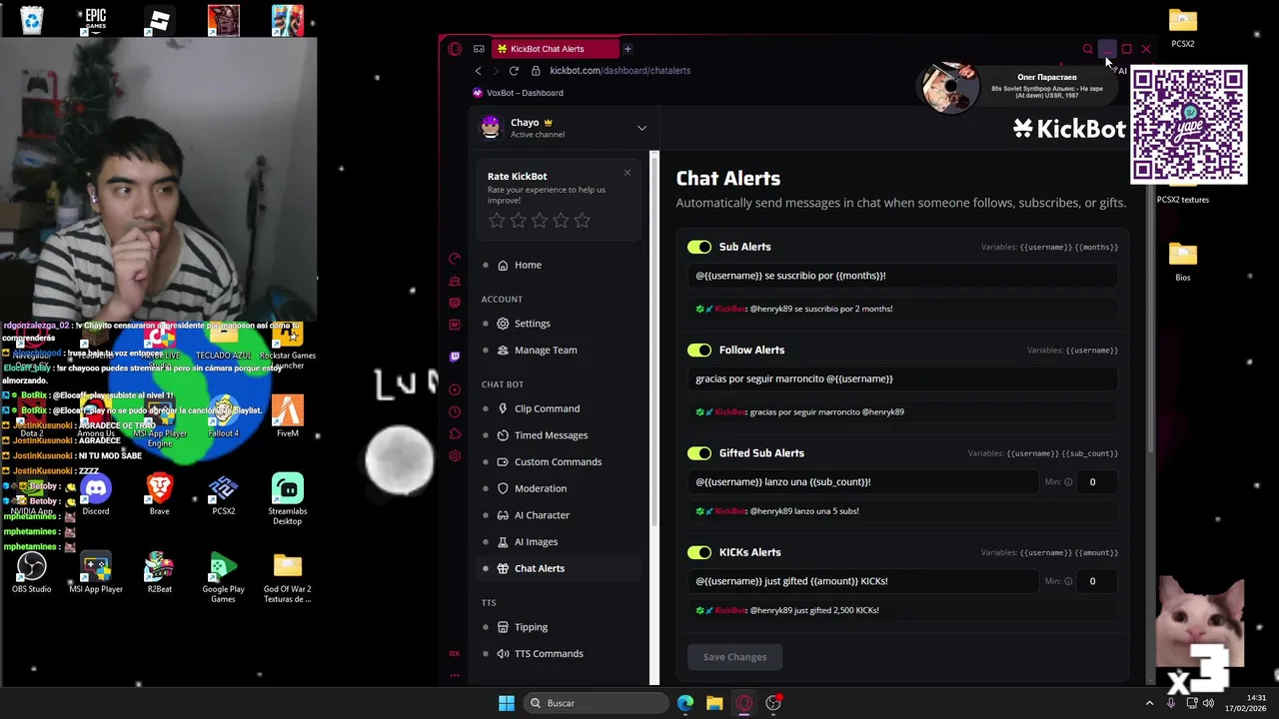Give KickBot a five-star rating

pos(583,220)
